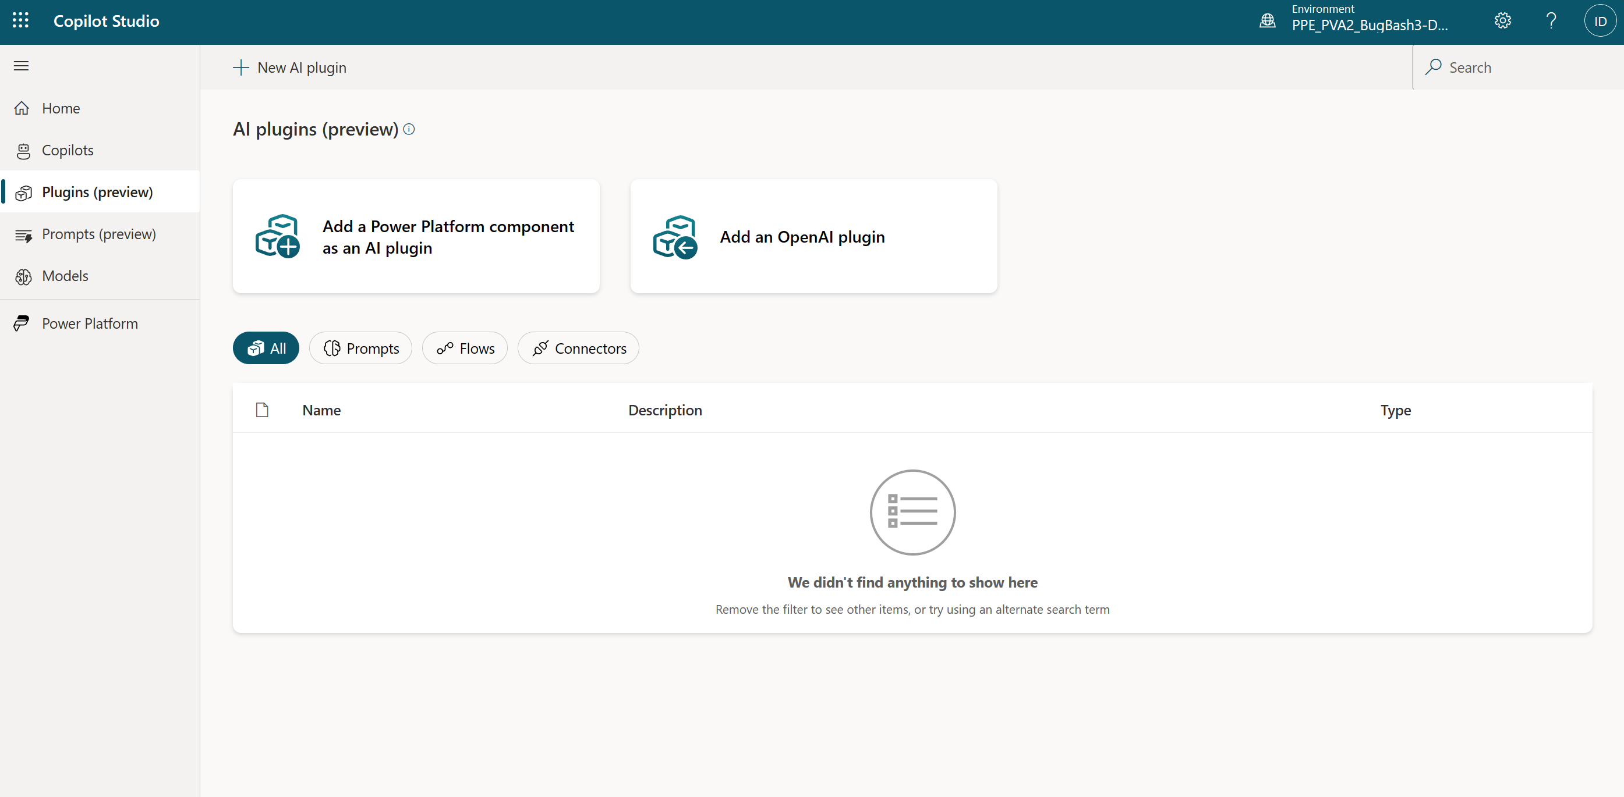1624x797 pixels.
Task: Click the file type column icon
Action: [262, 410]
